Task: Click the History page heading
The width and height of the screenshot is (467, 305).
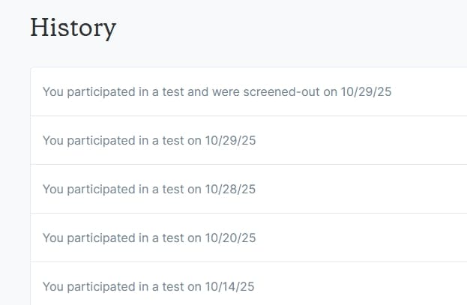Action: (x=73, y=28)
